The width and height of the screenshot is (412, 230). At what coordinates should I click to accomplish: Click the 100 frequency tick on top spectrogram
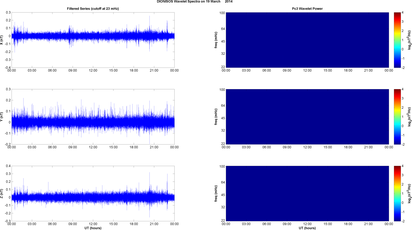point(222,13)
